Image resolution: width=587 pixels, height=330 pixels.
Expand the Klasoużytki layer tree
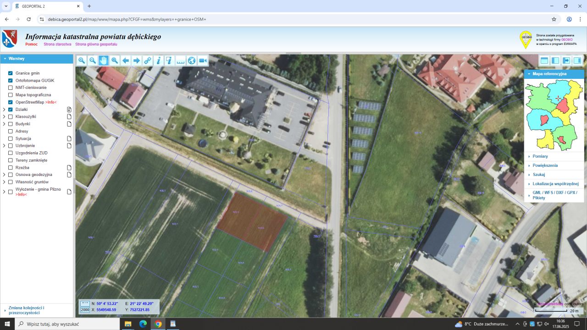[x=4, y=117]
